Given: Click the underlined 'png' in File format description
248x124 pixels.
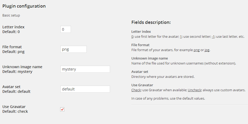Looking at the screenshot, I should pos(197,50).
